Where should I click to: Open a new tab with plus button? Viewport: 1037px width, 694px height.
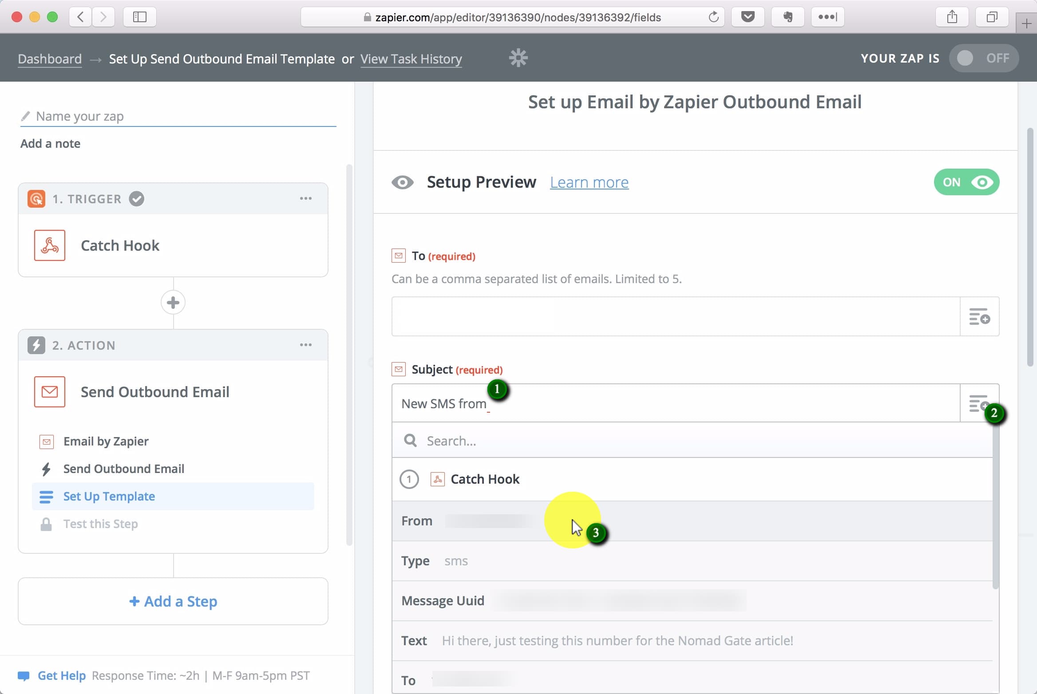point(1026,23)
